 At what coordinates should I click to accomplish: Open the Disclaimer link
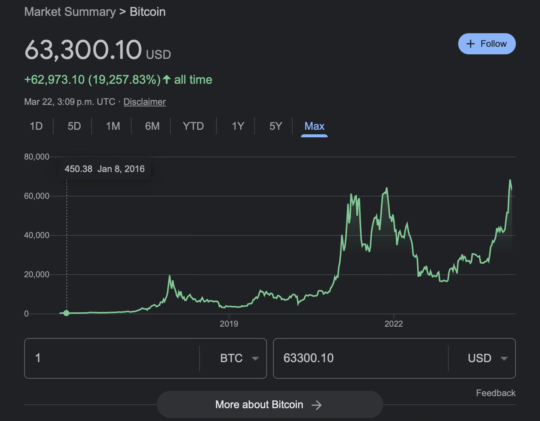click(144, 102)
